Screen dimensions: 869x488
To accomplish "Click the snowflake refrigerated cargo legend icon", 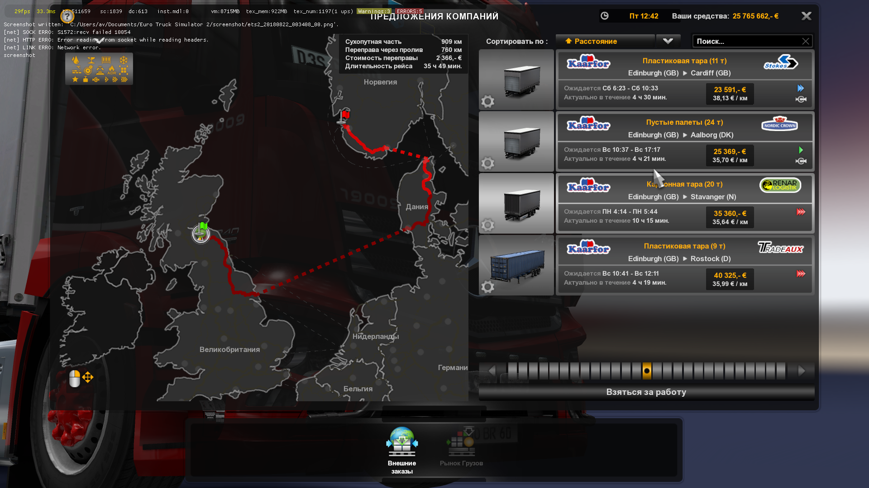I will click(x=123, y=60).
